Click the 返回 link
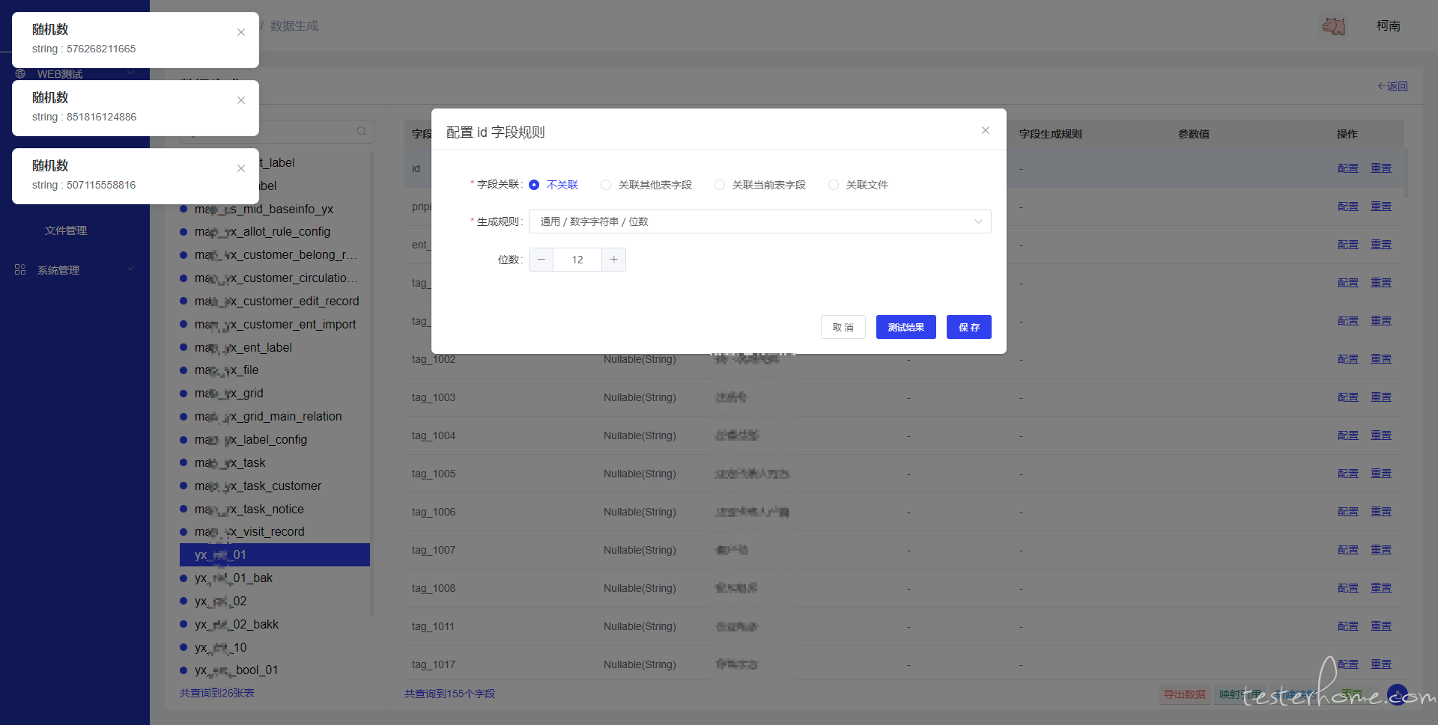Image resolution: width=1438 pixels, height=725 pixels. pyautogui.click(x=1393, y=86)
